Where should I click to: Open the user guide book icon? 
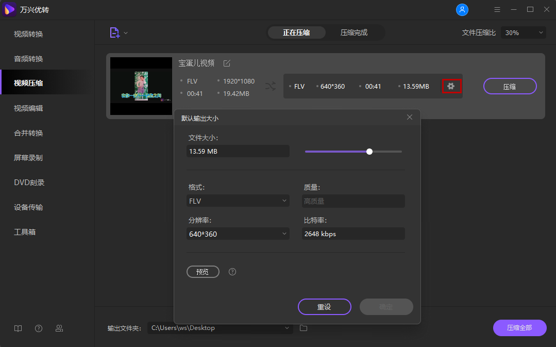[18, 328]
